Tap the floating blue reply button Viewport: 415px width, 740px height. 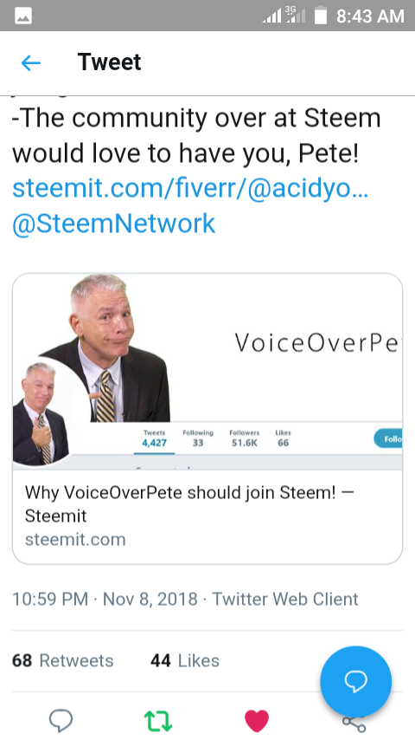(x=355, y=681)
